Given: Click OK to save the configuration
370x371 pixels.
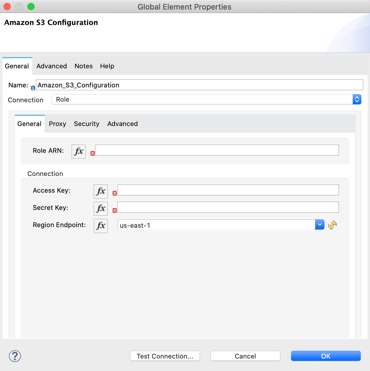Looking at the screenshot, I should coord(326,356).
